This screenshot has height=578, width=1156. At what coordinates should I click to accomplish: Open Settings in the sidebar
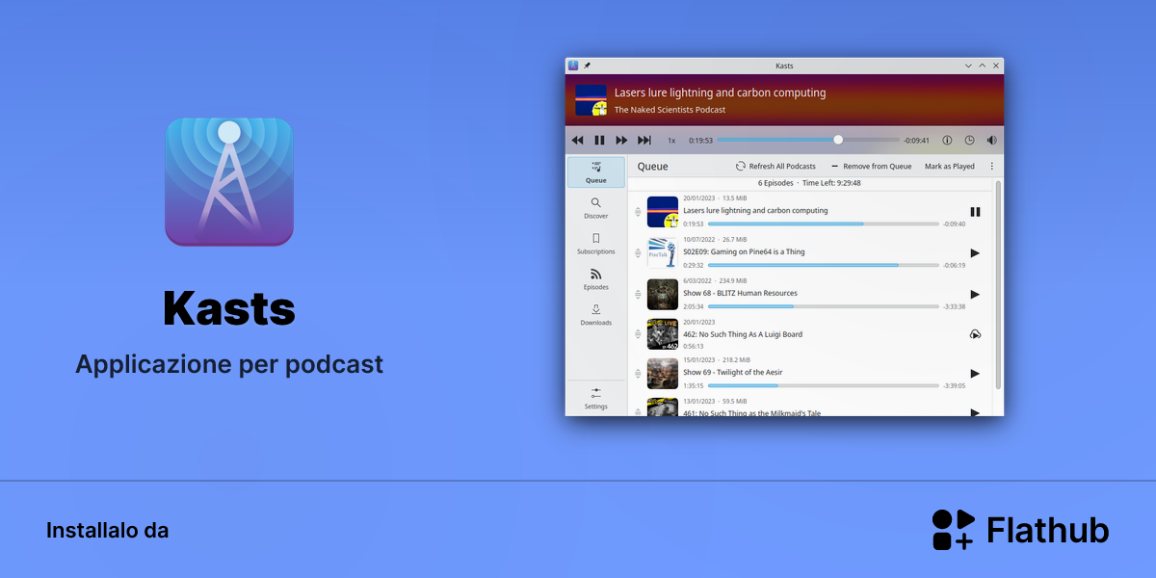(596, 399)
